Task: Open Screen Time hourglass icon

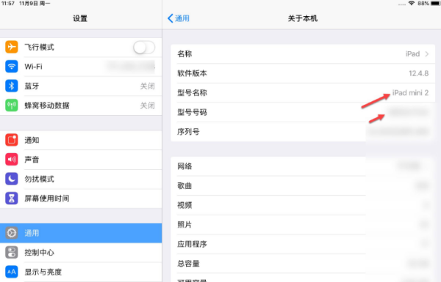Action: pyautogui.click(x=12, y=198)
